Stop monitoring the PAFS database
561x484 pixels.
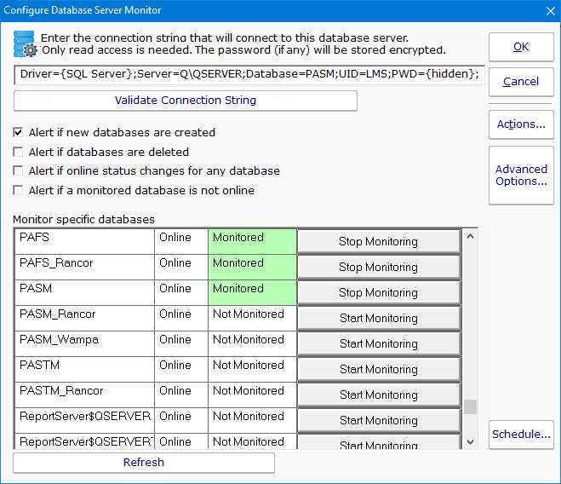[x=378, y=242]
